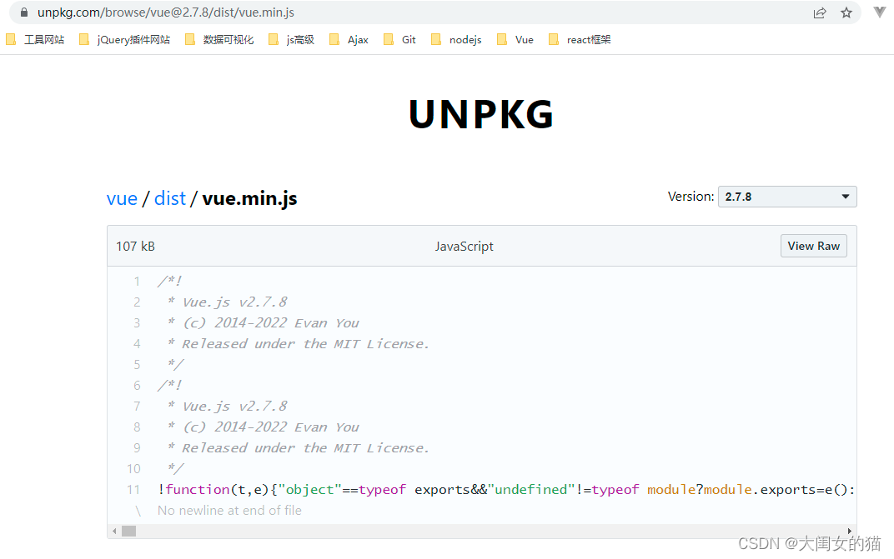Click '(c) 2014-2022 Evan You' on line 8

click(x=271, y=427)
